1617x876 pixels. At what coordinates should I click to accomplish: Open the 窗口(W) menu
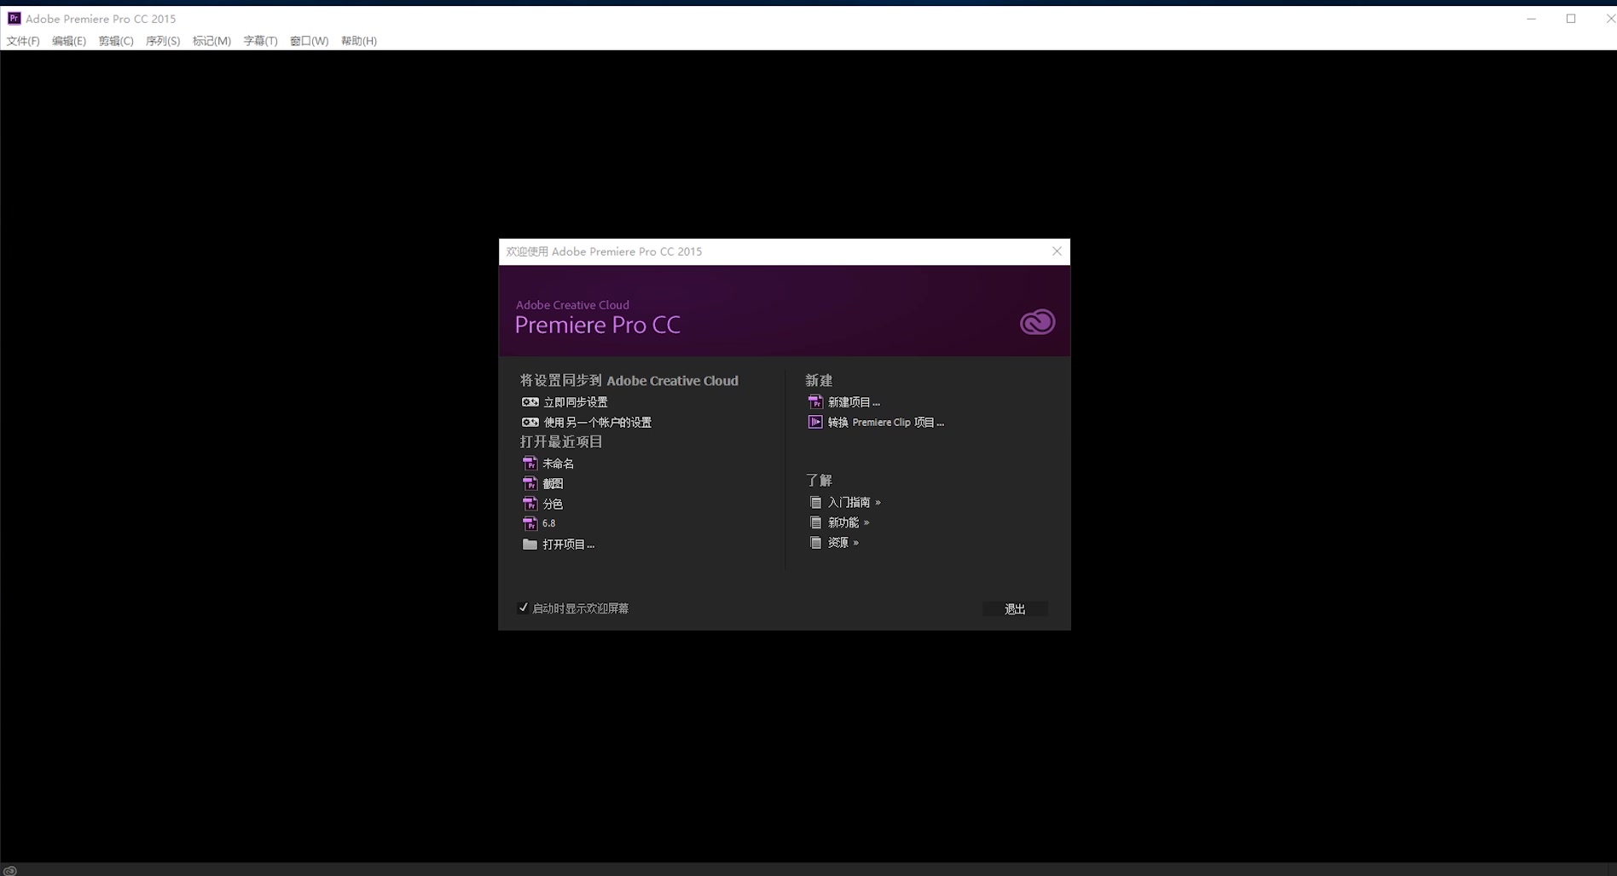tap(309, 41)
